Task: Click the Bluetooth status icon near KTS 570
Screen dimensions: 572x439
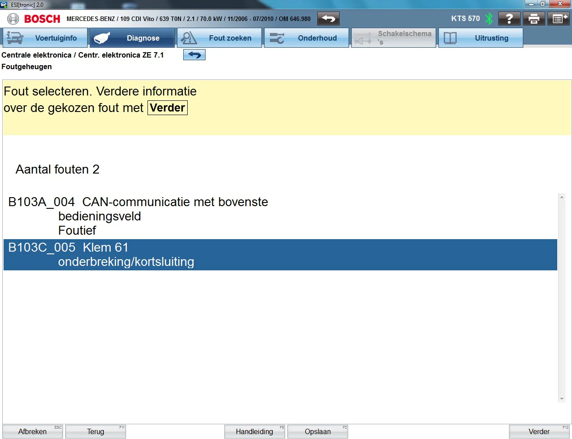Action: [489, 19]
